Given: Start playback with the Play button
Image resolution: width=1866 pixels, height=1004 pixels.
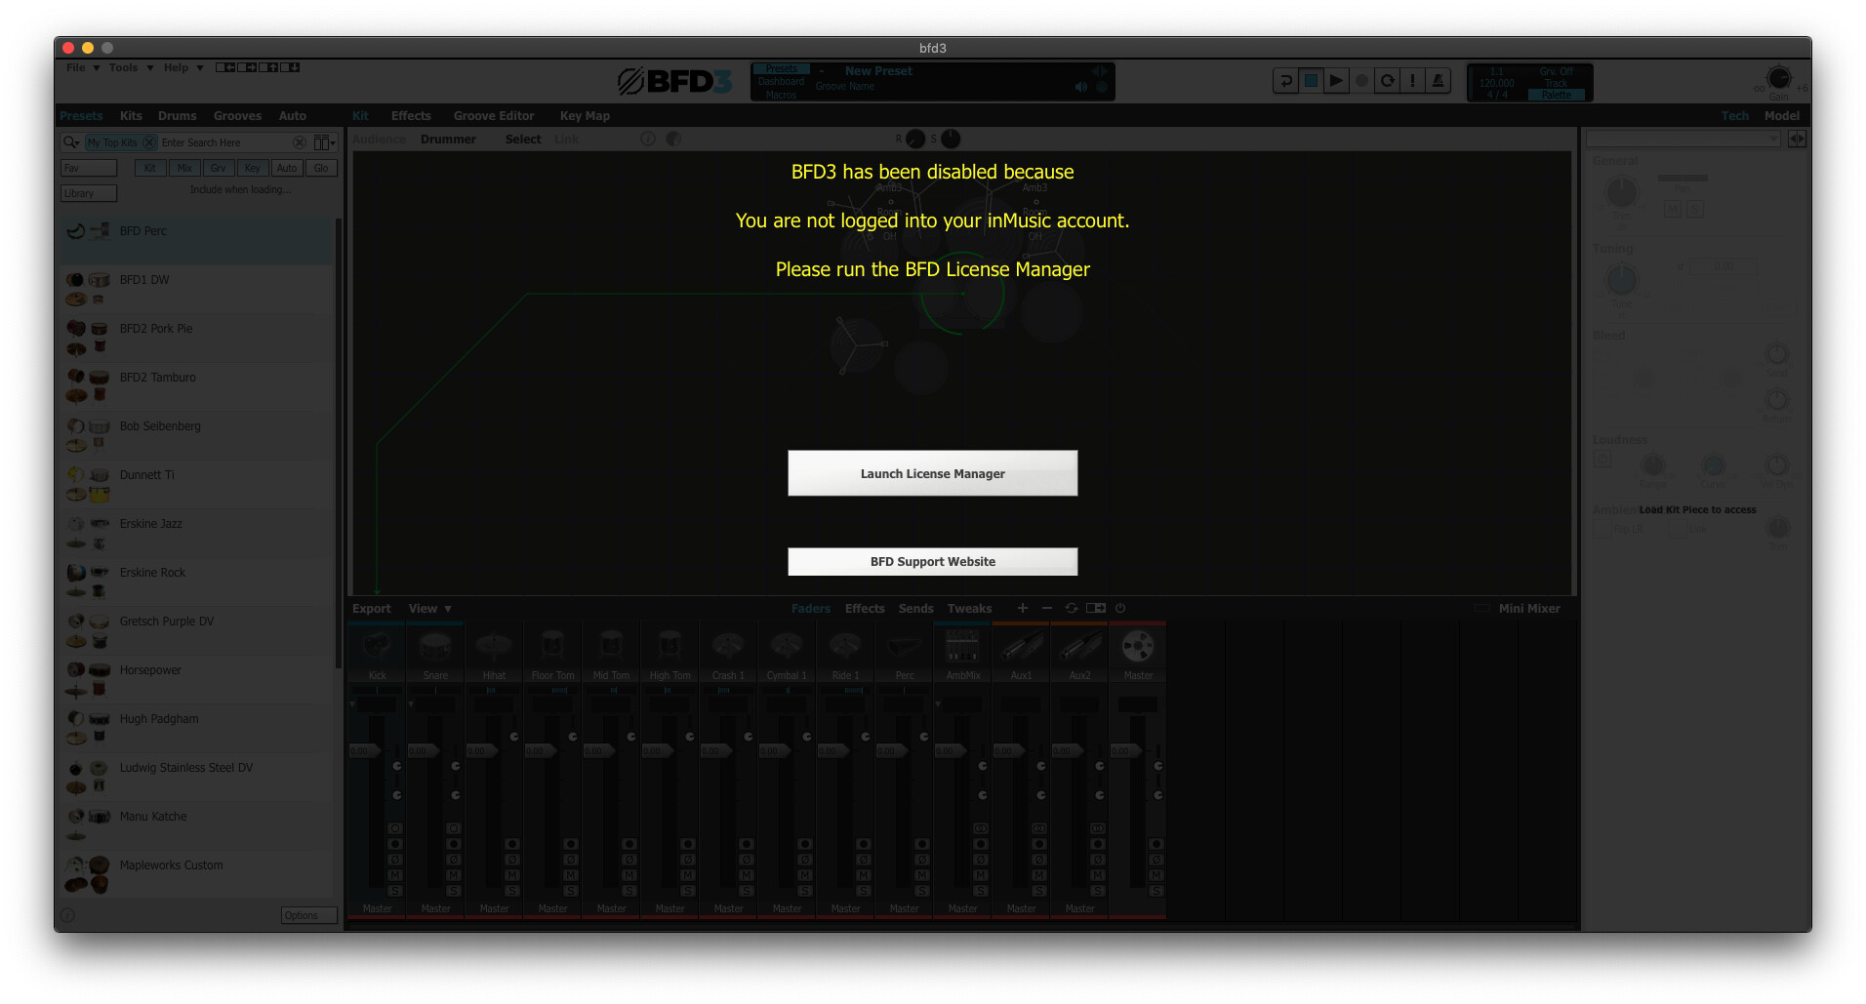Looking at the screenshot, I should [1336, 81].
